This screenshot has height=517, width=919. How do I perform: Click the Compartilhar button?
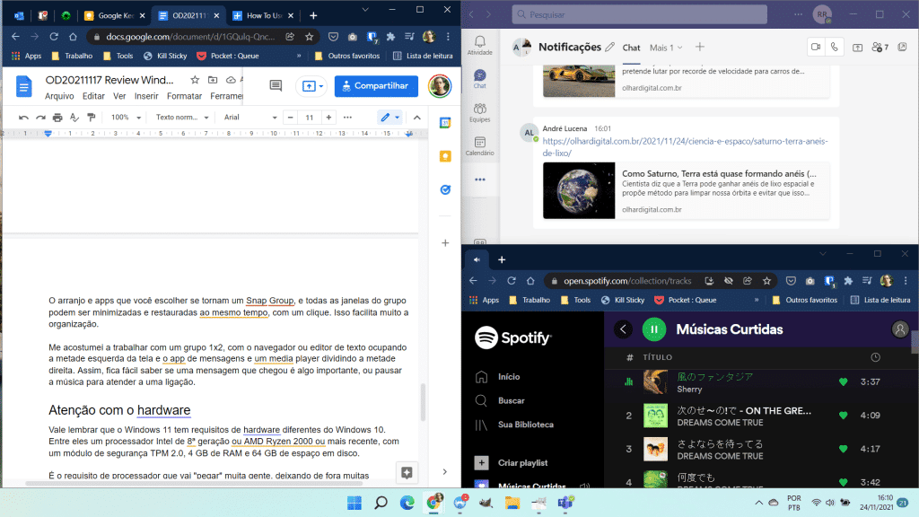(376, 86)
